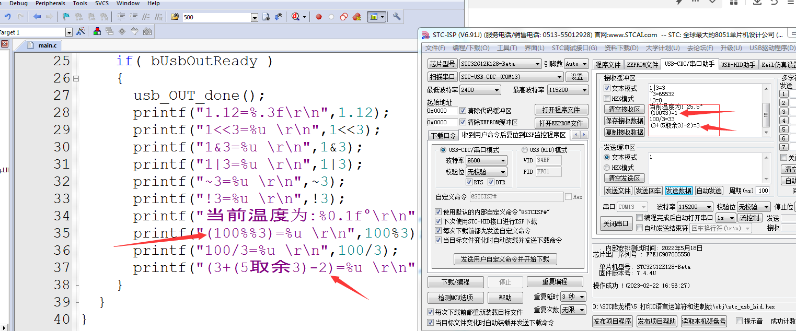Viewport: 796px width, 331px height.
Task: Toggle 清除EEPROM缓冲区 checkbox
Action: point(463,122)
